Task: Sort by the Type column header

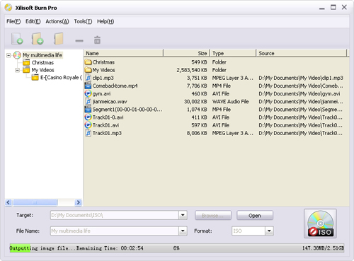Action: [233, 53]
